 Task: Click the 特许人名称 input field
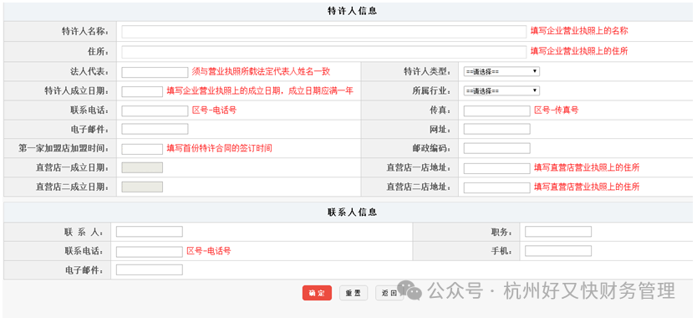[x=323, y=32]
